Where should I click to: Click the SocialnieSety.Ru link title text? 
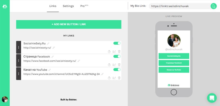35,43
